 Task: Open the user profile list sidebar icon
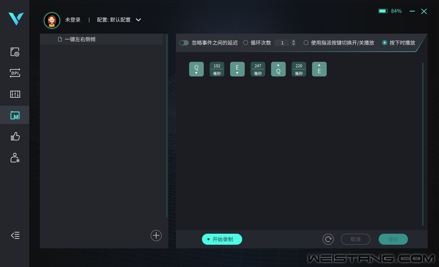coord(15,158)
